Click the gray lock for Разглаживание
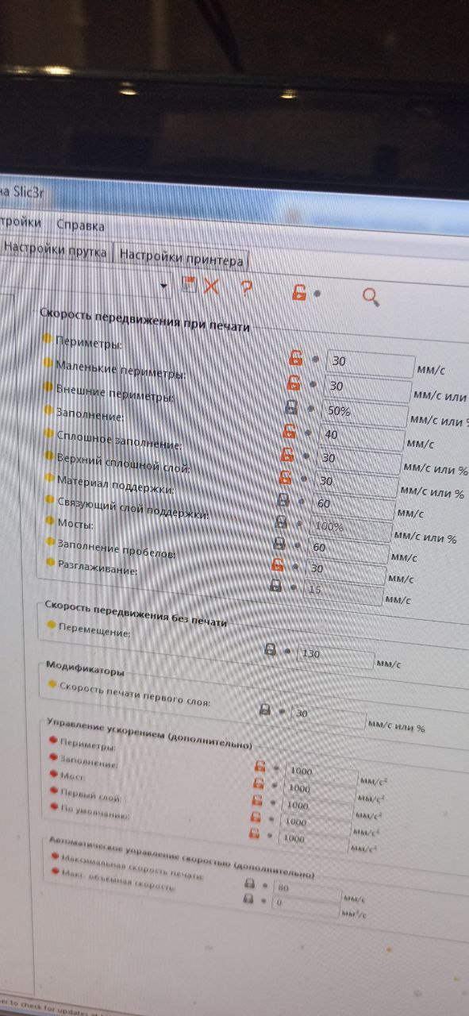The image size is (469, 1016). [x=275, y=586]
